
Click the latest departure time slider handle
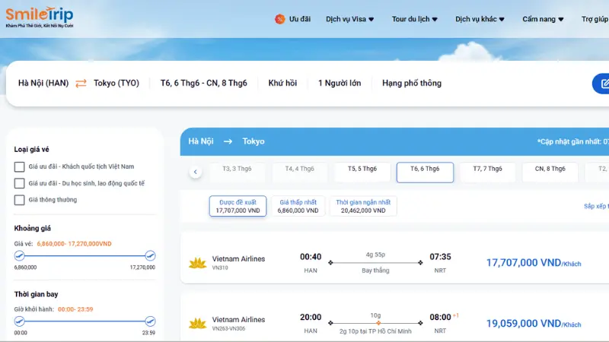[x=150, y=321]
